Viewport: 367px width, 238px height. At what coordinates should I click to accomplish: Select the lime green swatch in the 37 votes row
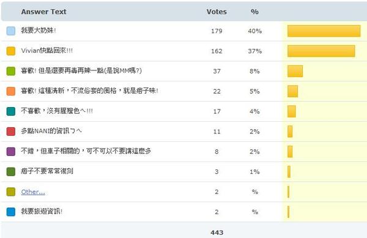tap(11, 71)
